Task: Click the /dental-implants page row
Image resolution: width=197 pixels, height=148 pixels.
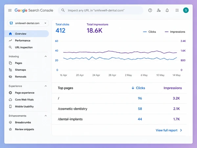Action: [119, 119]
